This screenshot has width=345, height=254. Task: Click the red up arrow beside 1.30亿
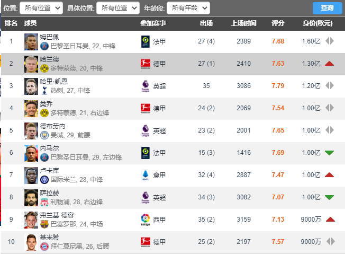pos(329,64)
